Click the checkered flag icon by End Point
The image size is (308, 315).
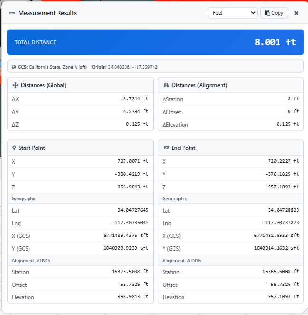166,148
